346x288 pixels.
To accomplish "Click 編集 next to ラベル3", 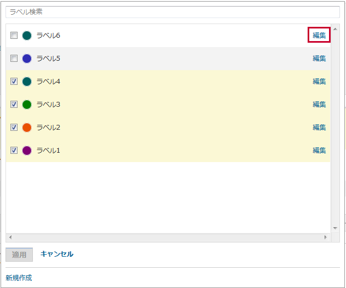I will (319, 105).
